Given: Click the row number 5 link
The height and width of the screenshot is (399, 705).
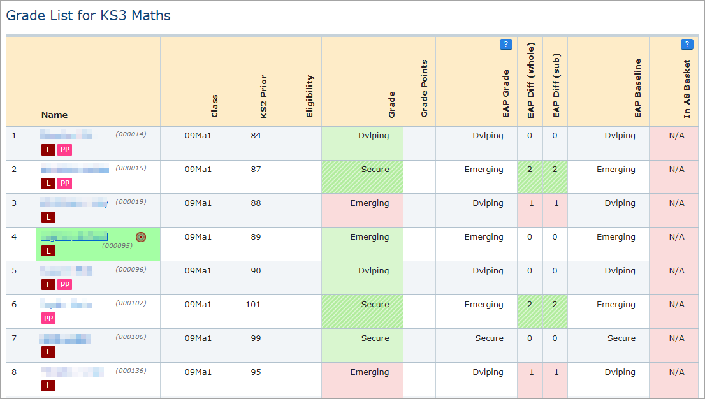Looking at the screenshot, I should [13, 270].
